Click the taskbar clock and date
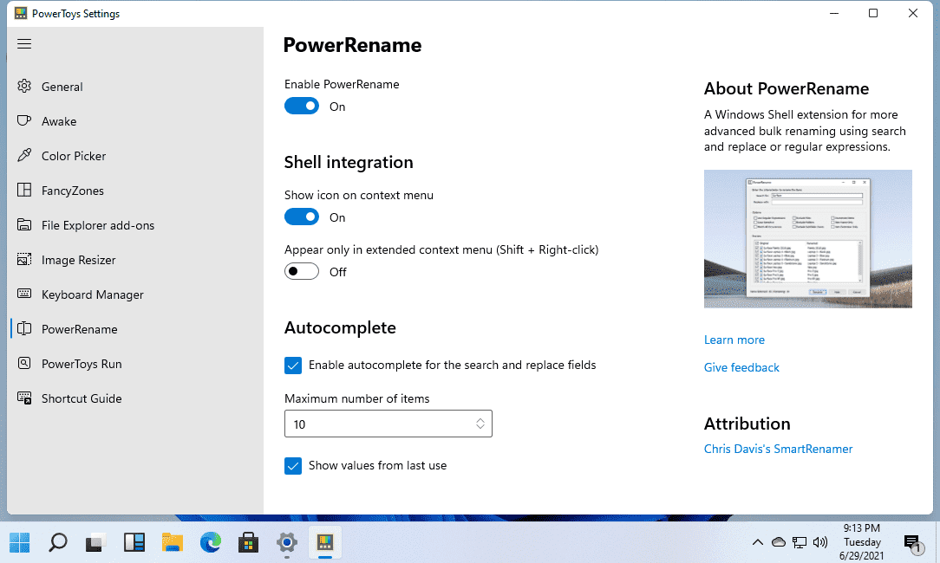The image size is (940, 563). (861, 542)
